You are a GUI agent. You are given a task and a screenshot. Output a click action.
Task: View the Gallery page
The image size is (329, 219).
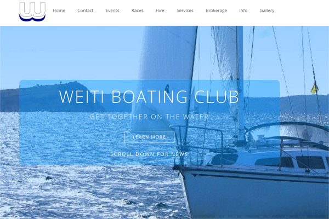point(267,11)
